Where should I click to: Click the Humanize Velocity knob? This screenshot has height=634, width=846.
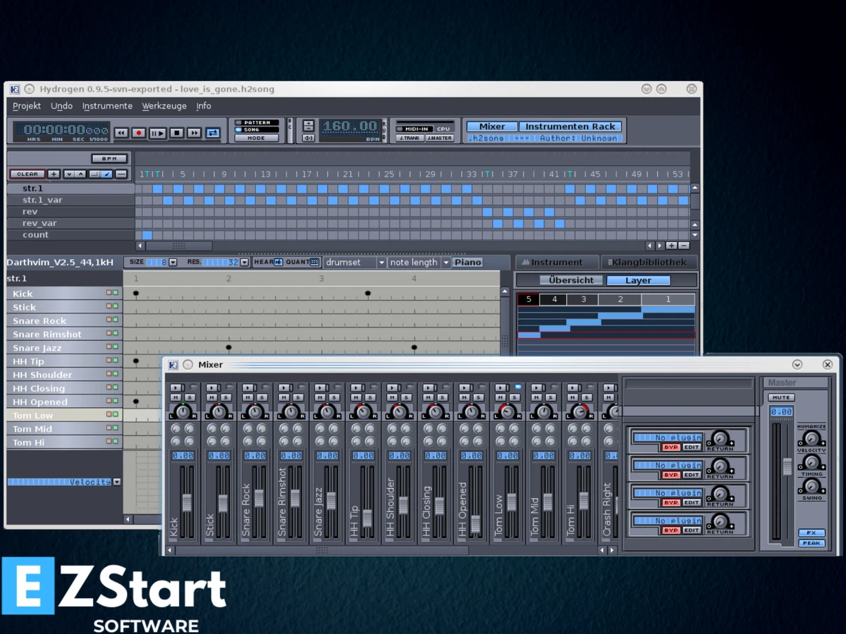tap(811, 437)
